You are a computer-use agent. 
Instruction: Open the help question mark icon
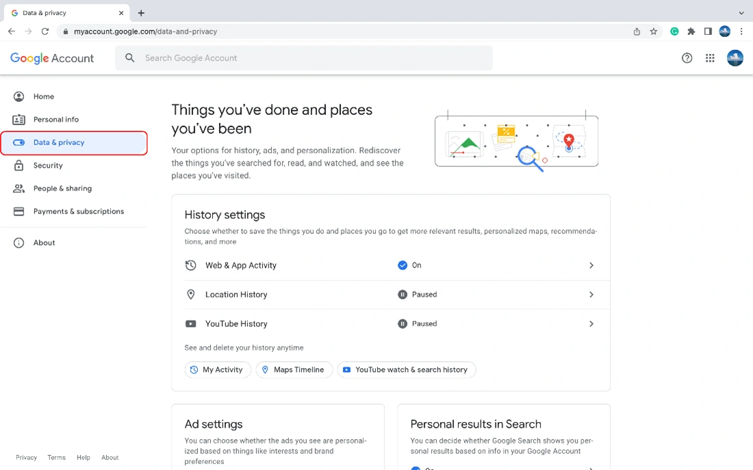click(687, 58)
